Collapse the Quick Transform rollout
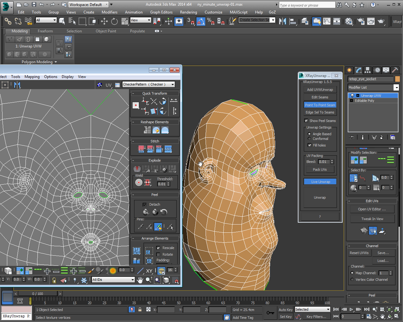The image size is (403, 322). pos(133,93)
